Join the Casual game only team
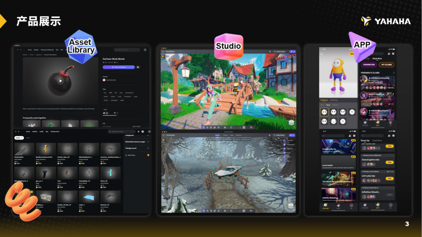Image resolution: width=422 pixels, height=237 pixels. point(390,162)
